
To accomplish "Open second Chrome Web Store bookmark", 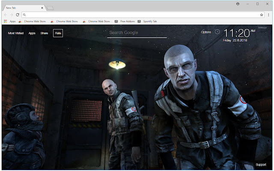I will pyautogui.click(x=65, y=21).
